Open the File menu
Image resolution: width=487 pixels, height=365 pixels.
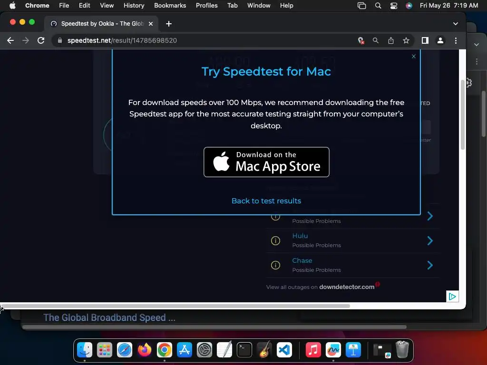coord(64,5)
